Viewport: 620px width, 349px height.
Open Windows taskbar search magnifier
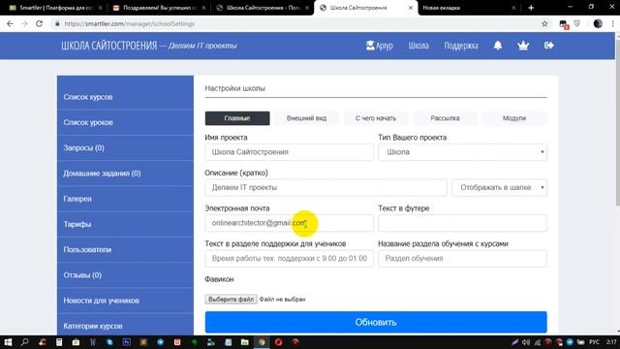pos(24,342)
